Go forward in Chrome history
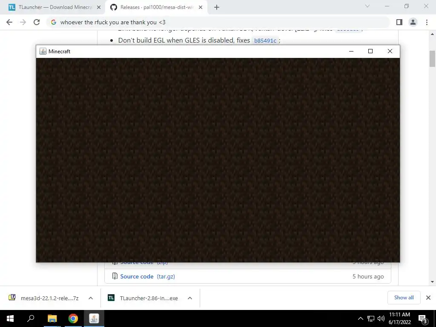The image size is (436, 327). [23, 22]
